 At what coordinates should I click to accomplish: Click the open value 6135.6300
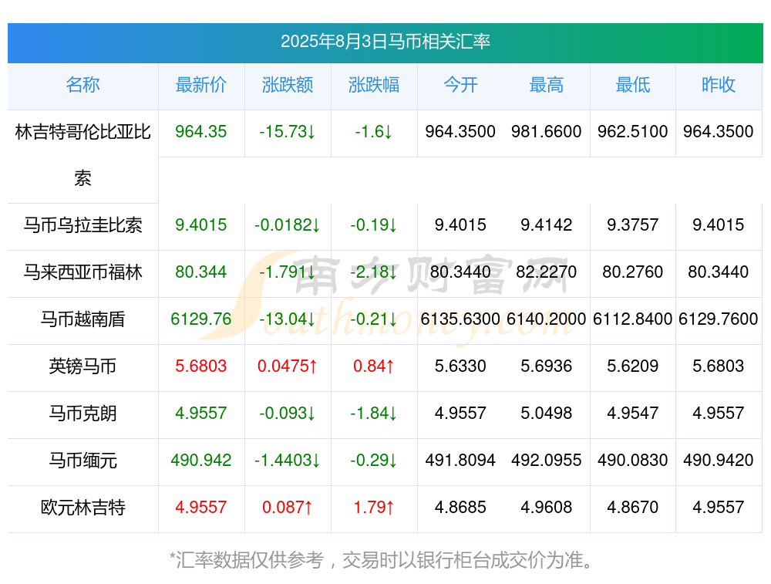(460, 319)
